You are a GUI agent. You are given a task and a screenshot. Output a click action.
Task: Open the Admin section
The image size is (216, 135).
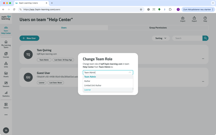pos(6,106)
